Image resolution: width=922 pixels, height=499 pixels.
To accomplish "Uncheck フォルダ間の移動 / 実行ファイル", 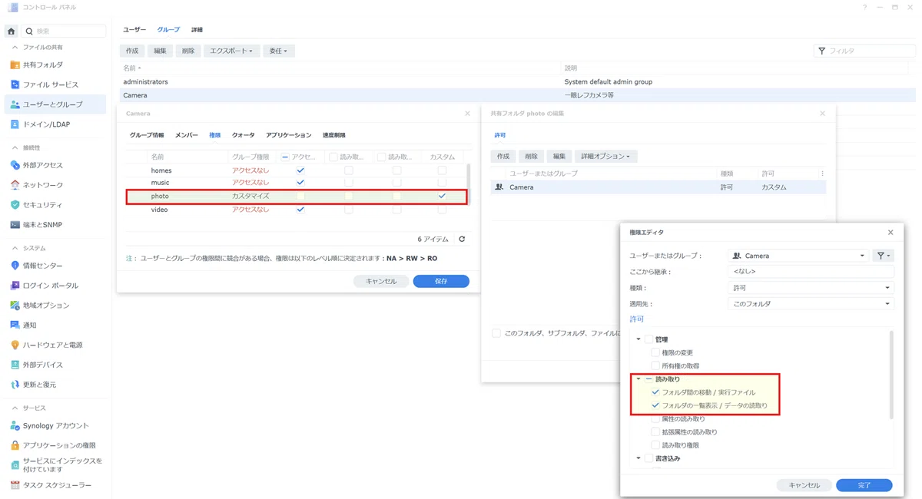I will point(655,392).
